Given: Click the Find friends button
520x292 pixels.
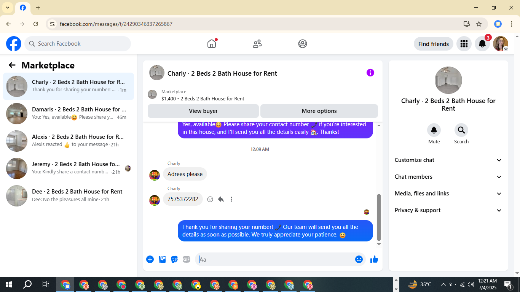Looking at the screenshot, I should 434,44.
